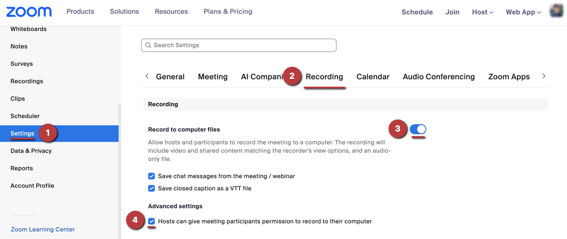This screenshot has height=239, width=567.
Task: Click the profile avatar in top right
Action: tap(556, 12)
